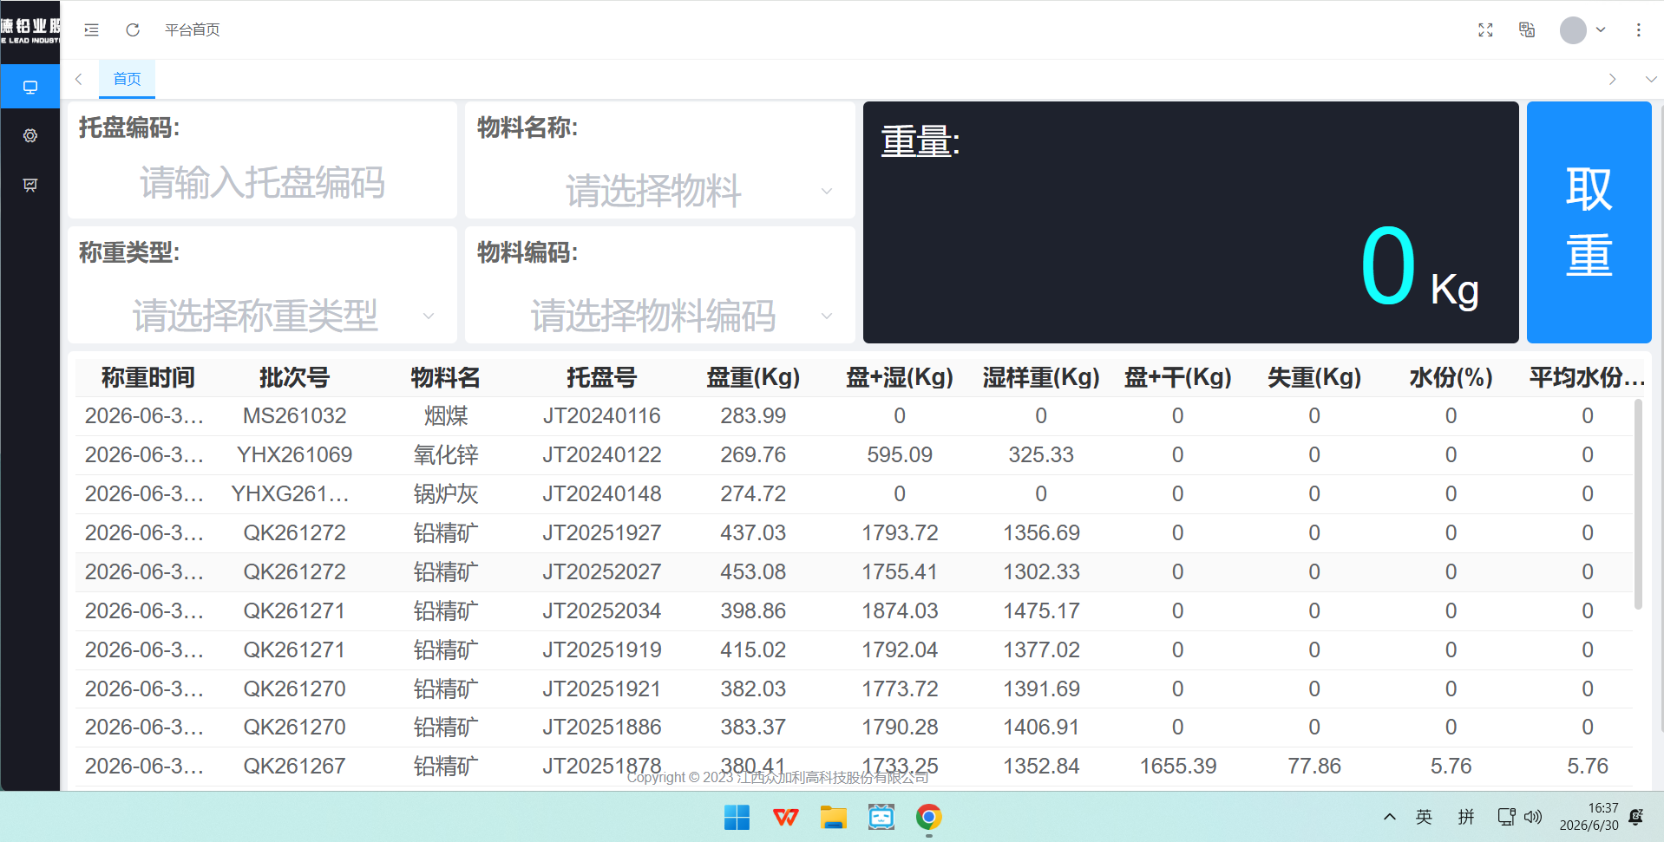Open volume control in system tray
Viewport: 1664px width, 842px height.
pyautogui.click(x=1534, y=817)
